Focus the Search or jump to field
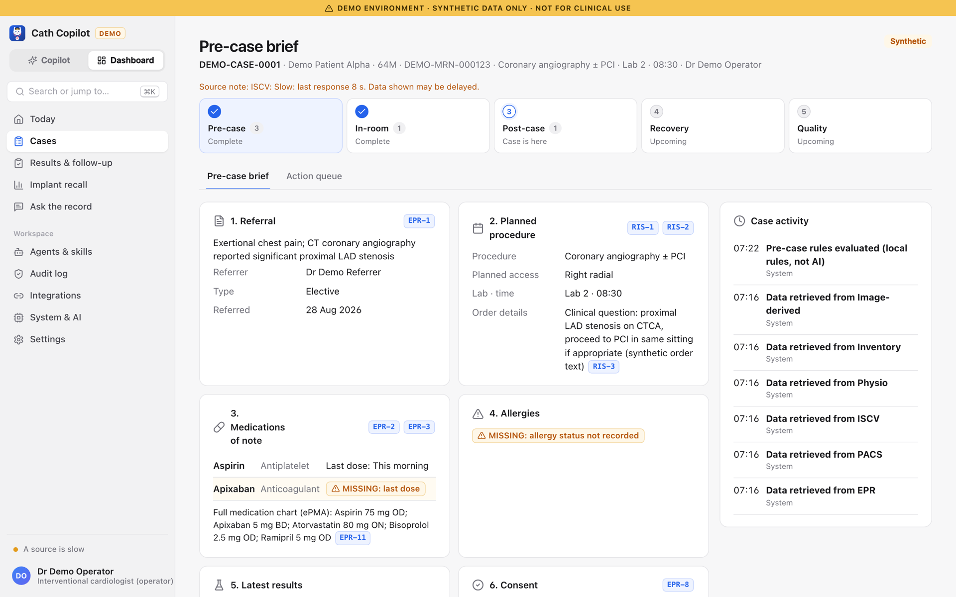 pyautogui.click(x=87, y=92)
